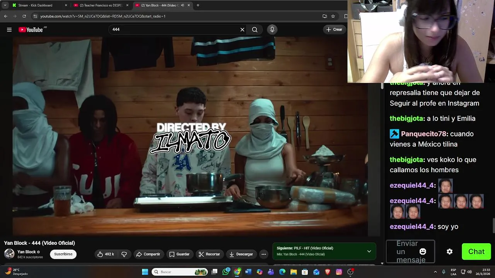Click the Crear button

[x=334, y=30]
